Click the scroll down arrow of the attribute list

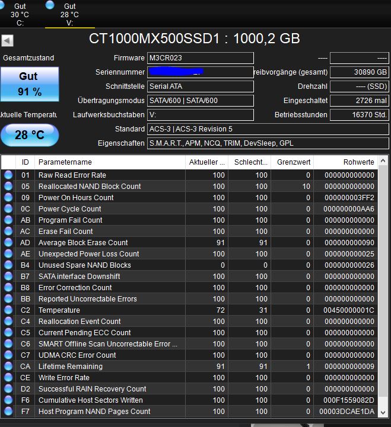pyautogui.click(x=383, y=412)
